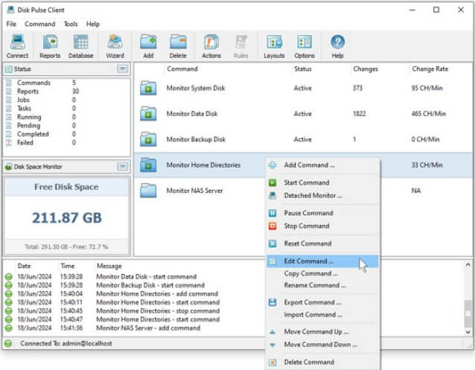Screen dimensions: 475x370
Task: Click the Add Command plus icon
Action: [x=272, y=165]
